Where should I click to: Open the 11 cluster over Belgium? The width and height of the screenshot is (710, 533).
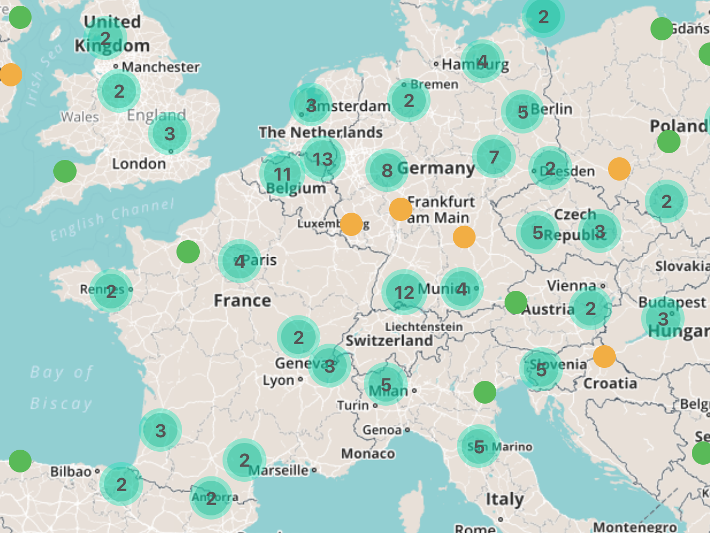point(282,174)
